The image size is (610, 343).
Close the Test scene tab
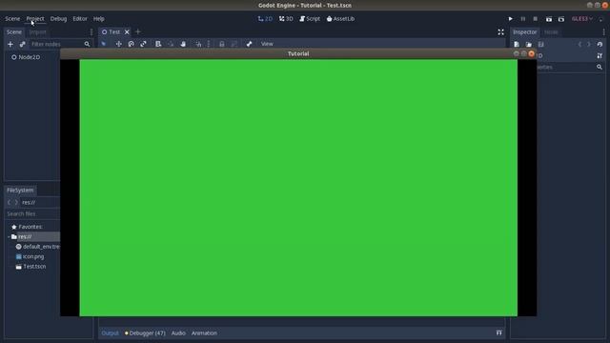127,31
